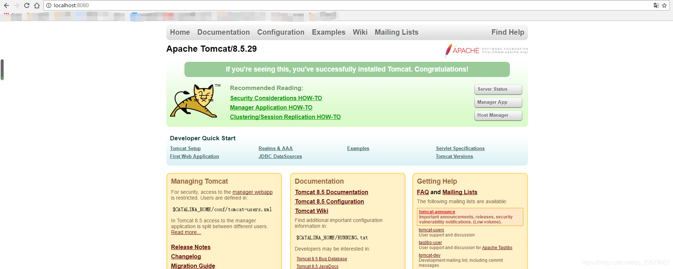Open the Apache Taglibs link
The image size is (673, 269).
coord(497,248)
